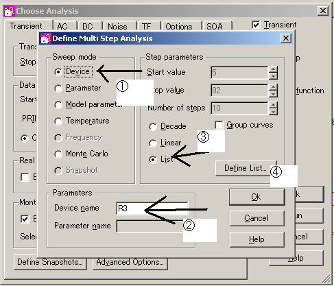Open the Noise analysis tab
334x286 pixels.
coord(117,27)
